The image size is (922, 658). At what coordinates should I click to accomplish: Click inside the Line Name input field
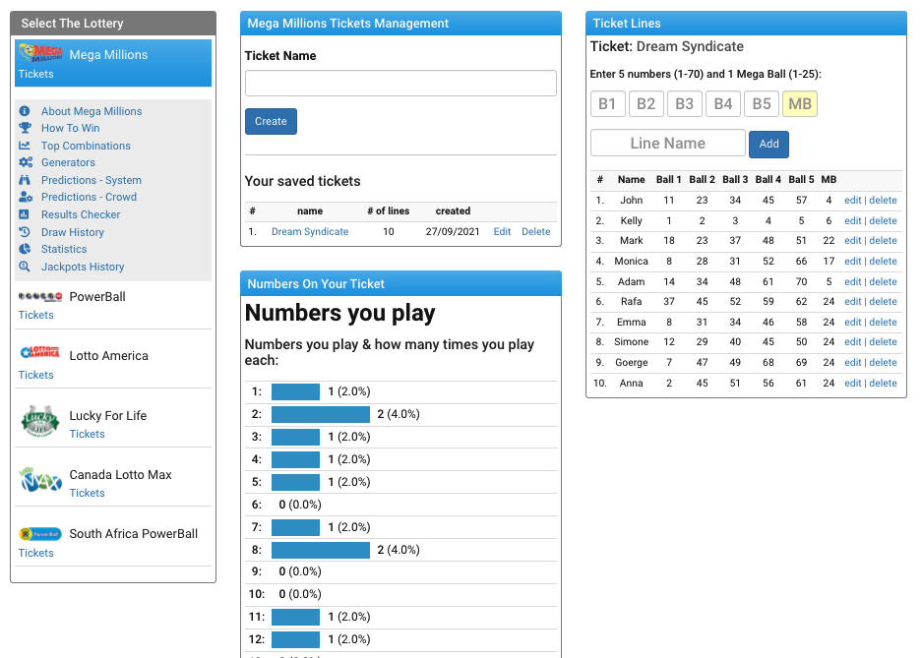click(x=667, y=144)
